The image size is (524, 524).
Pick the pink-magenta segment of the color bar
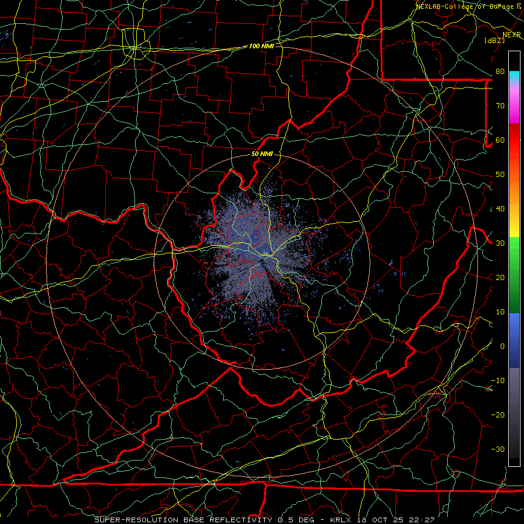(514, 104)
